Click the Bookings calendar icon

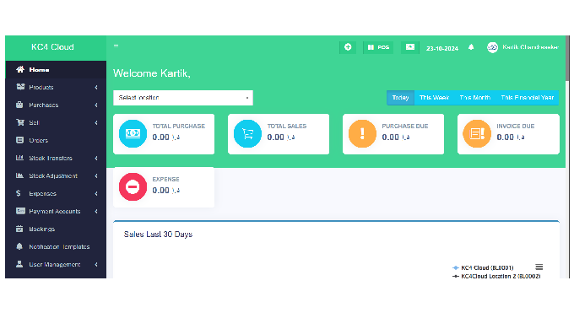pyautogui.click(x=19, y=229)
